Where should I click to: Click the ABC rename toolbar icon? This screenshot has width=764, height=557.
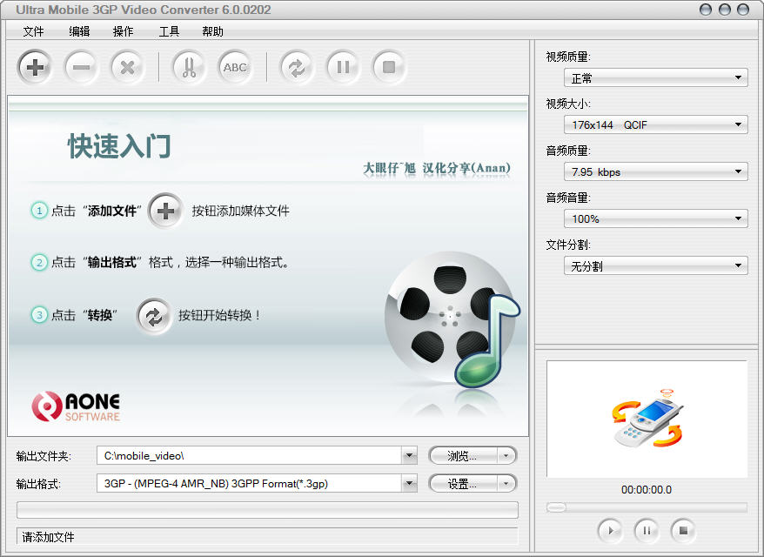coord(234,67)
